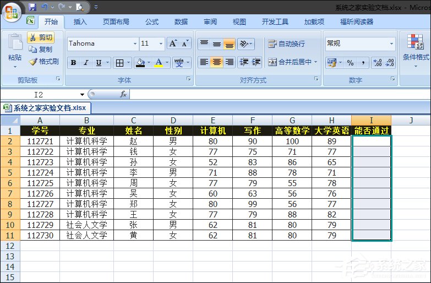Toggle 自动换行 wrap text
The image size is (431, 283).
[286, 43]
